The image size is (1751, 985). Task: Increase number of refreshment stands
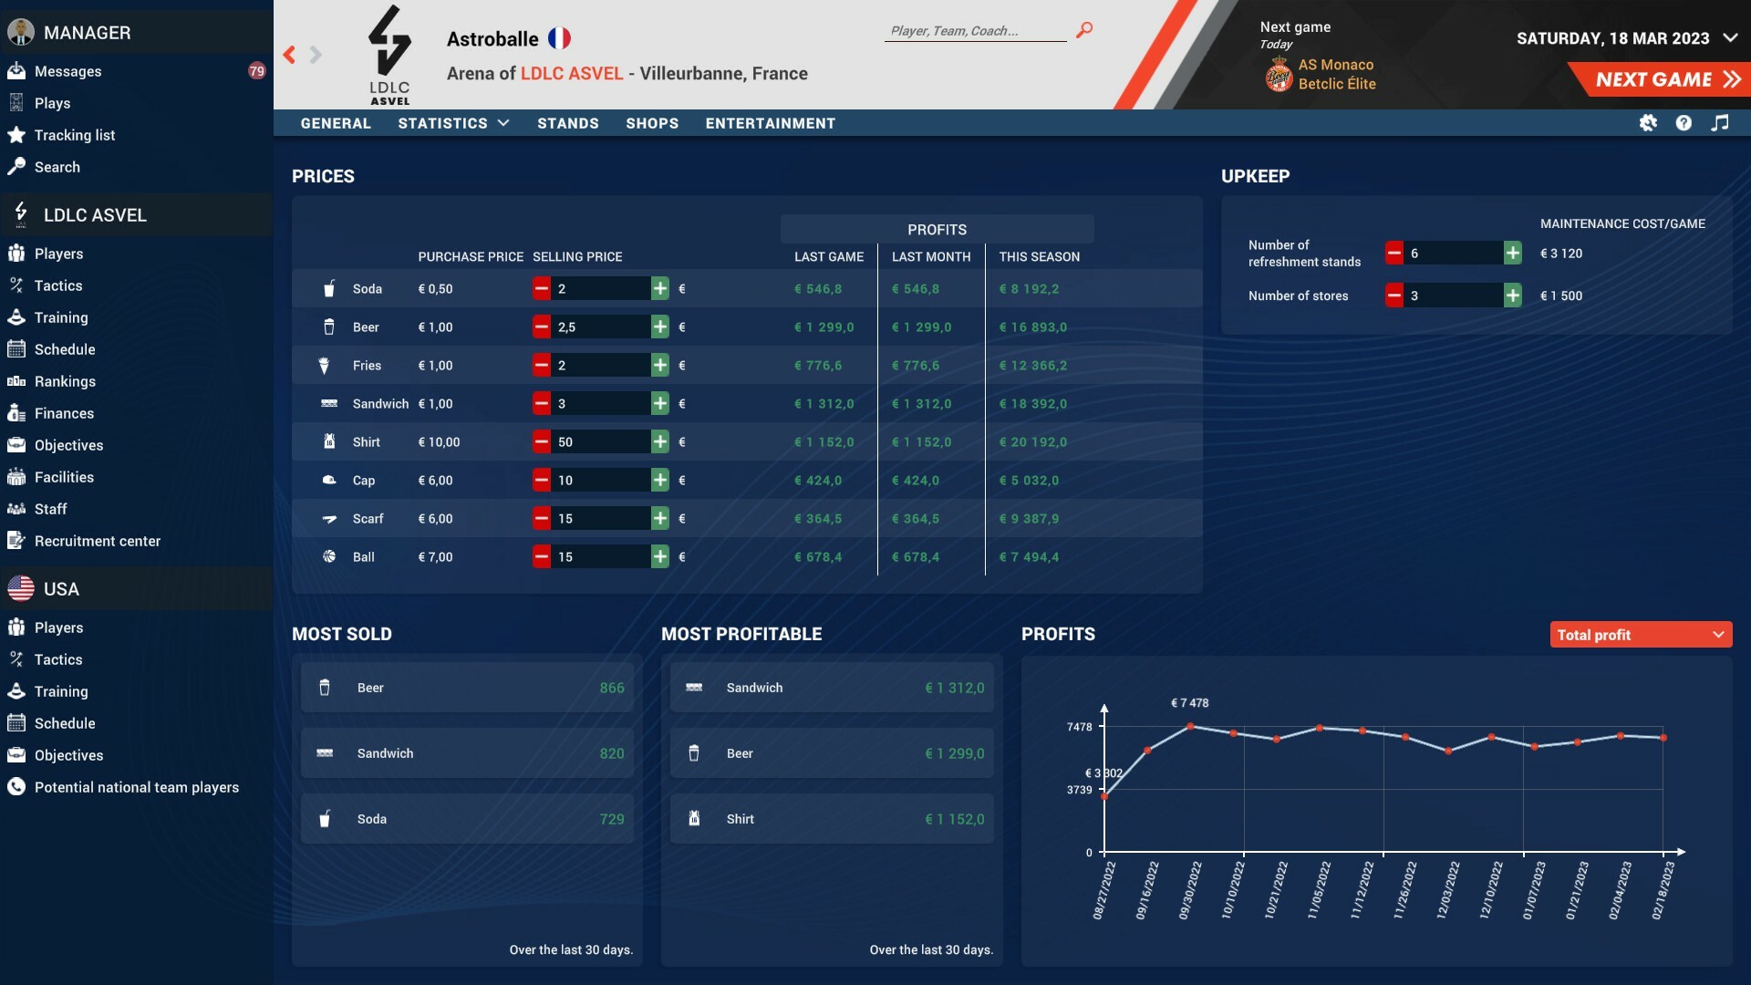tap(1514, 254)
